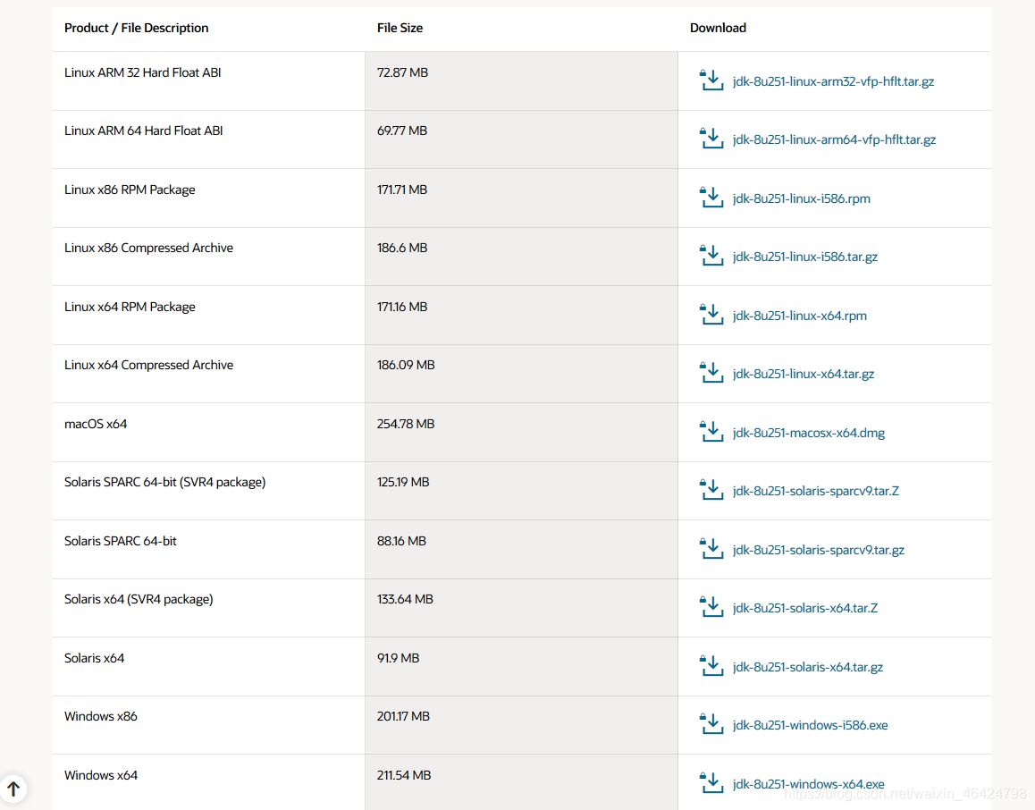The height and width of the screenshot is (810, 1035).
Task: Click download icon beside jdk-8u251-macosx-x64.dmg
Action: coord(711,431)
